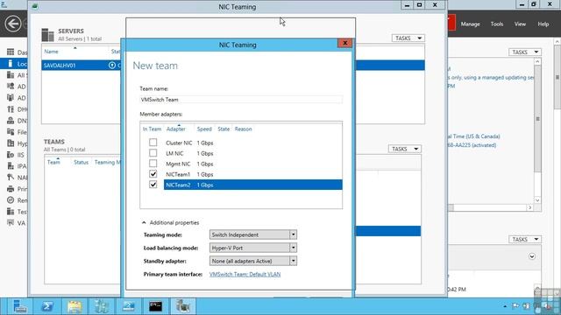Open the IPAM sidebar icon
The image size is (561, 315).
coord(11,166)
